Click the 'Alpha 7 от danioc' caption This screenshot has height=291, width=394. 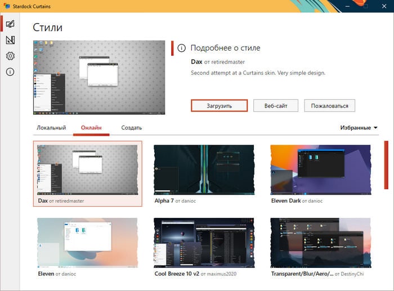pos(175,201)
